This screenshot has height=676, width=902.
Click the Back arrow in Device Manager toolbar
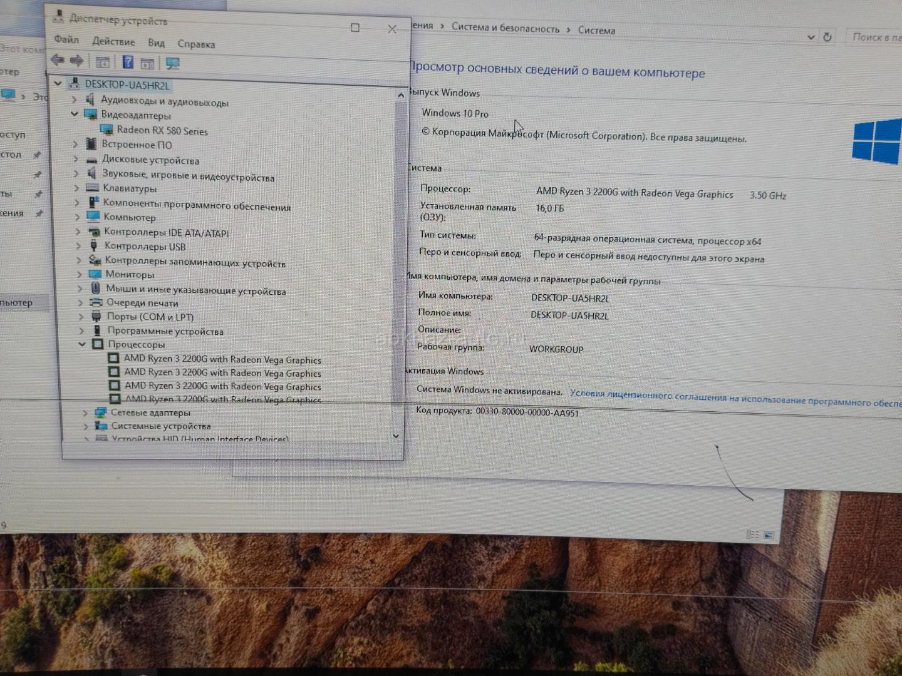pyautogui.click(x=57, y=60)
